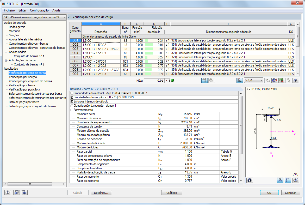Screen dimensions: 305x205
Task: Toggle cross-section dimensions display icon
Action: pyautogui.click(x=280, y=180)
